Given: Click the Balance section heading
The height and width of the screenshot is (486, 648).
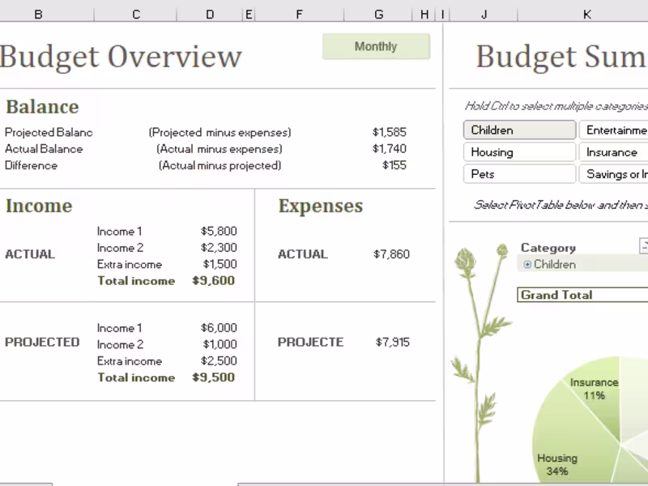Looking at the screenshot, I should click(x=42, y=107).
